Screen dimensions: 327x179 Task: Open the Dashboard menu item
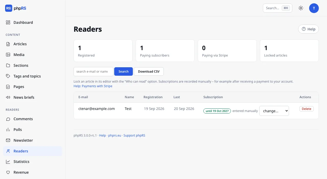pos(33,23)
